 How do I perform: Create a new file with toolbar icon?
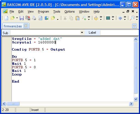(6, 18)
